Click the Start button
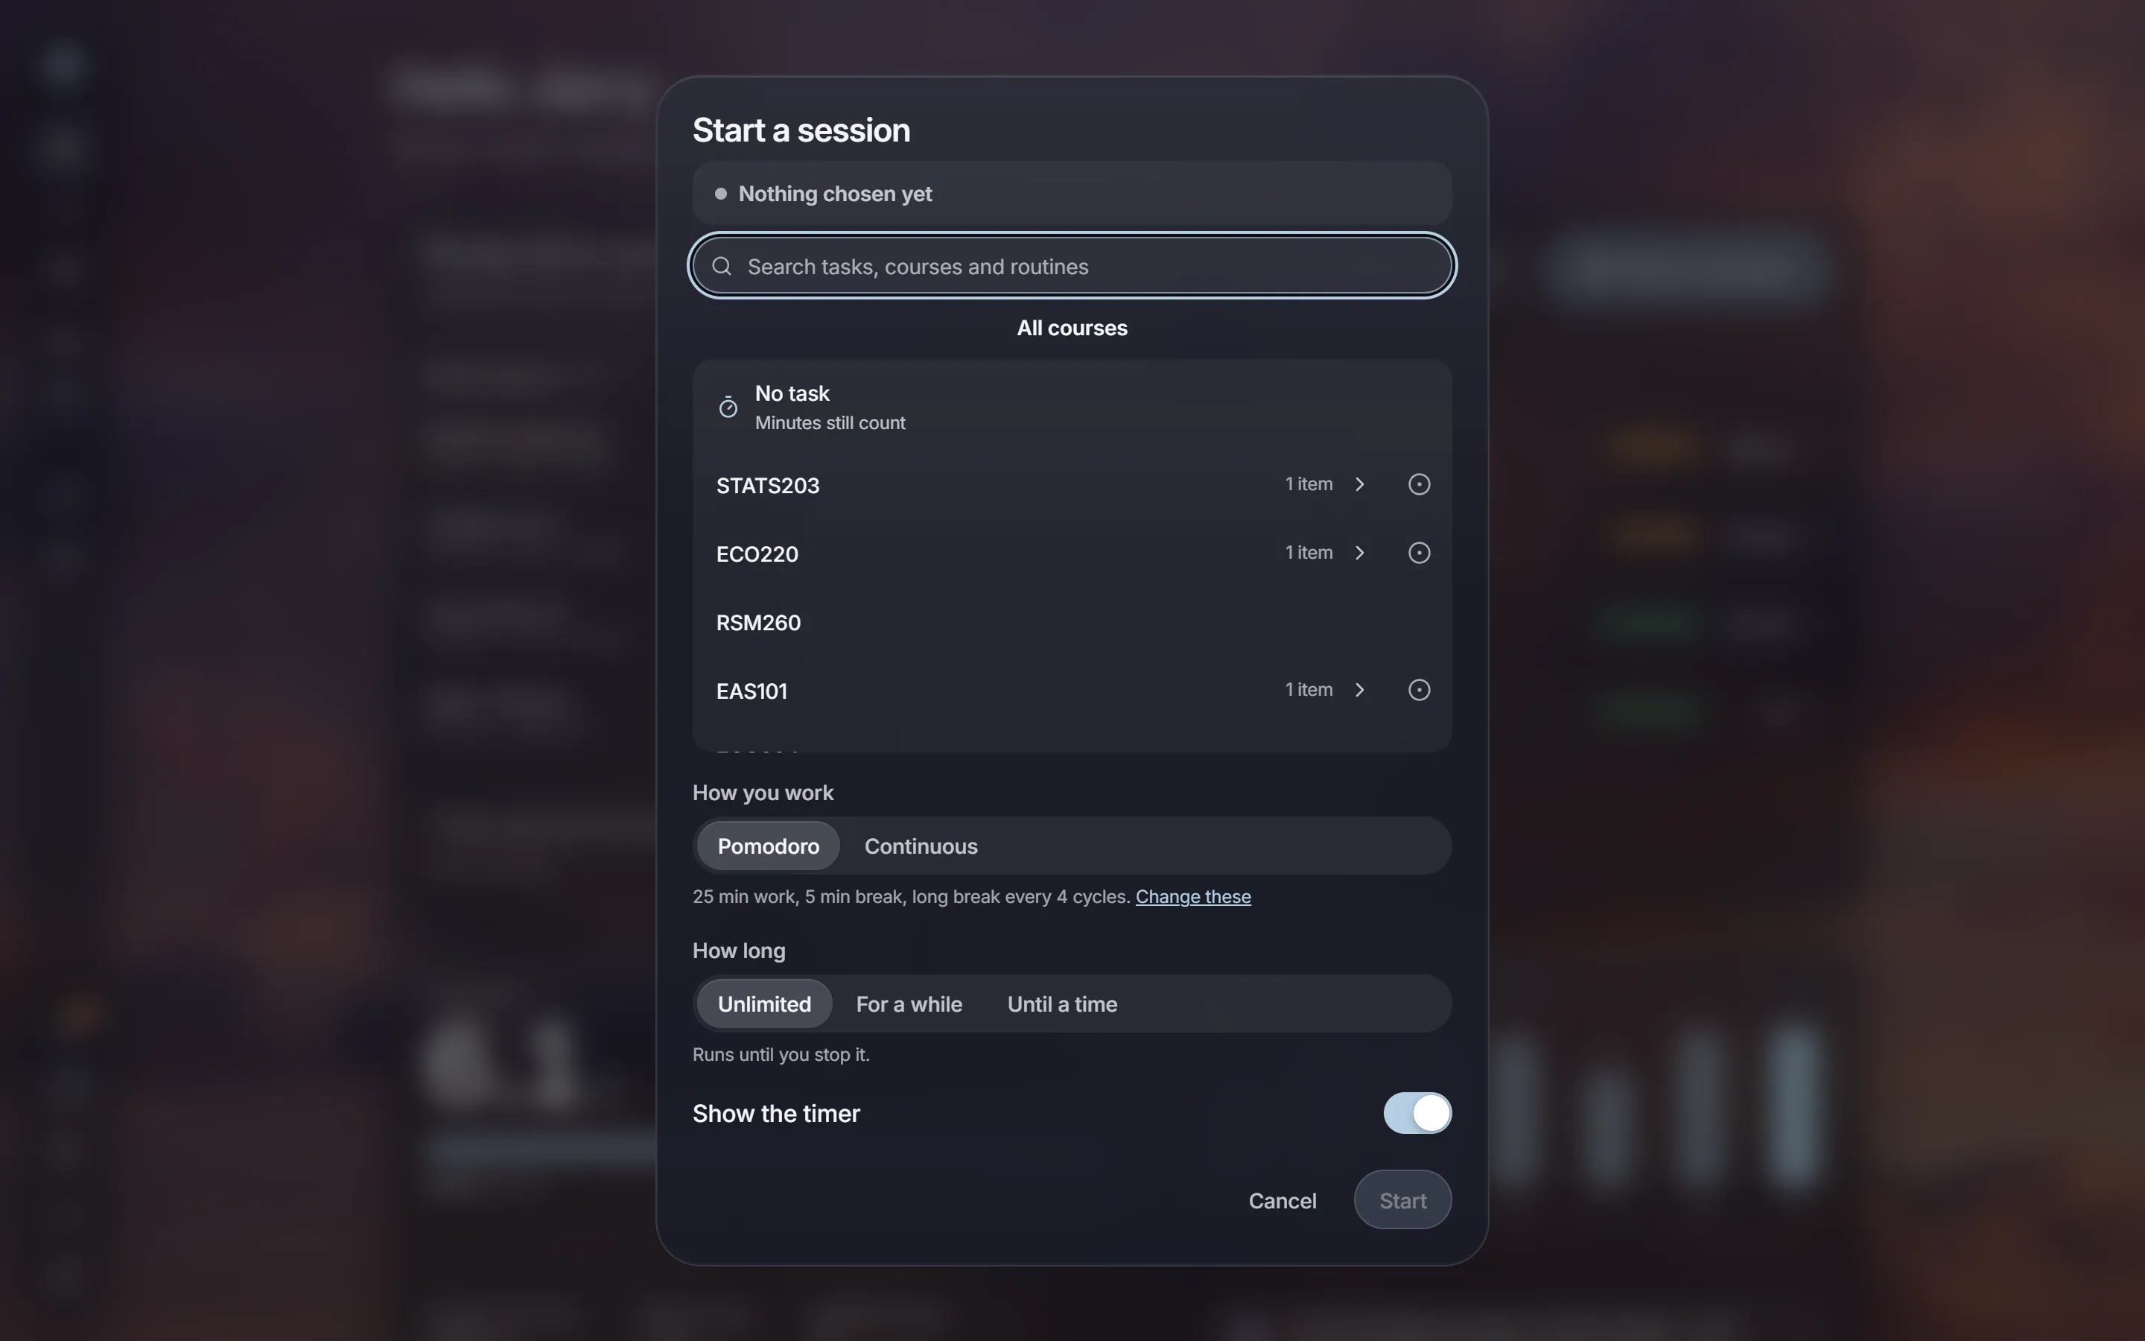The image size is (2145, 1341). pyautogui.click(x=1402, y=1201)
